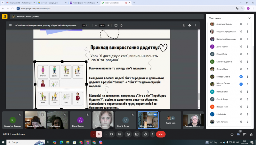Switch to the Новая форма Google Формы tab
Image resolution: width=256 pixels, height=145 pixels.
[x=84, y=3]
